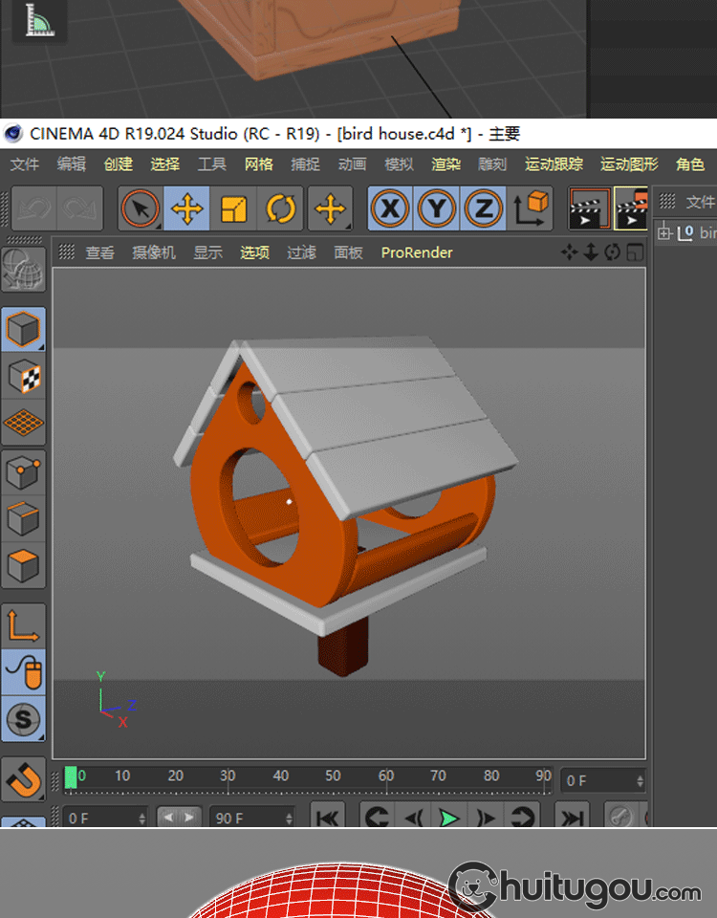Open viewport 选项 menu
The height and width of the screenshot is (918, 717).
(x=254, y=252)
